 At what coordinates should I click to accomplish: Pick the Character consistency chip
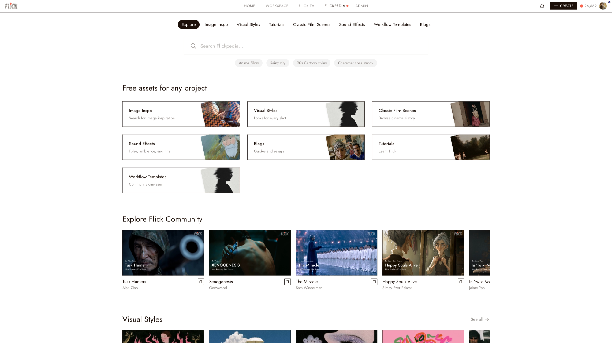pos(356,63)
